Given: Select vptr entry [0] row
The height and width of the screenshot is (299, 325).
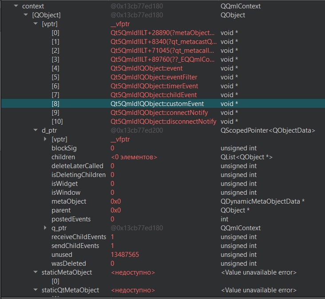Looking at the screenshot, I should [x=163, y=33].
